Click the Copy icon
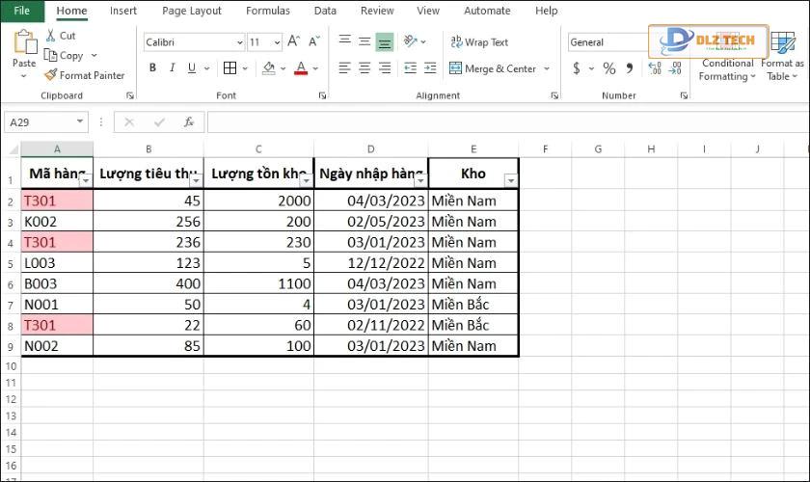The height and width of the screenshot is (482, 810). 50,55
